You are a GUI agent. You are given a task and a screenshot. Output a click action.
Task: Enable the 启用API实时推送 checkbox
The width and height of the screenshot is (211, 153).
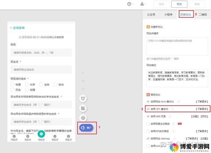[148, 131]
